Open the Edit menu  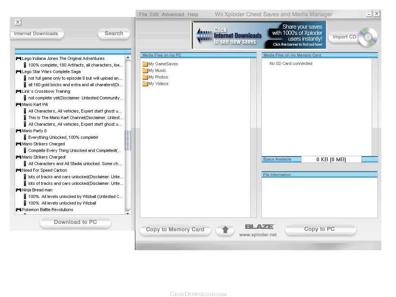(x=154, y=14)
